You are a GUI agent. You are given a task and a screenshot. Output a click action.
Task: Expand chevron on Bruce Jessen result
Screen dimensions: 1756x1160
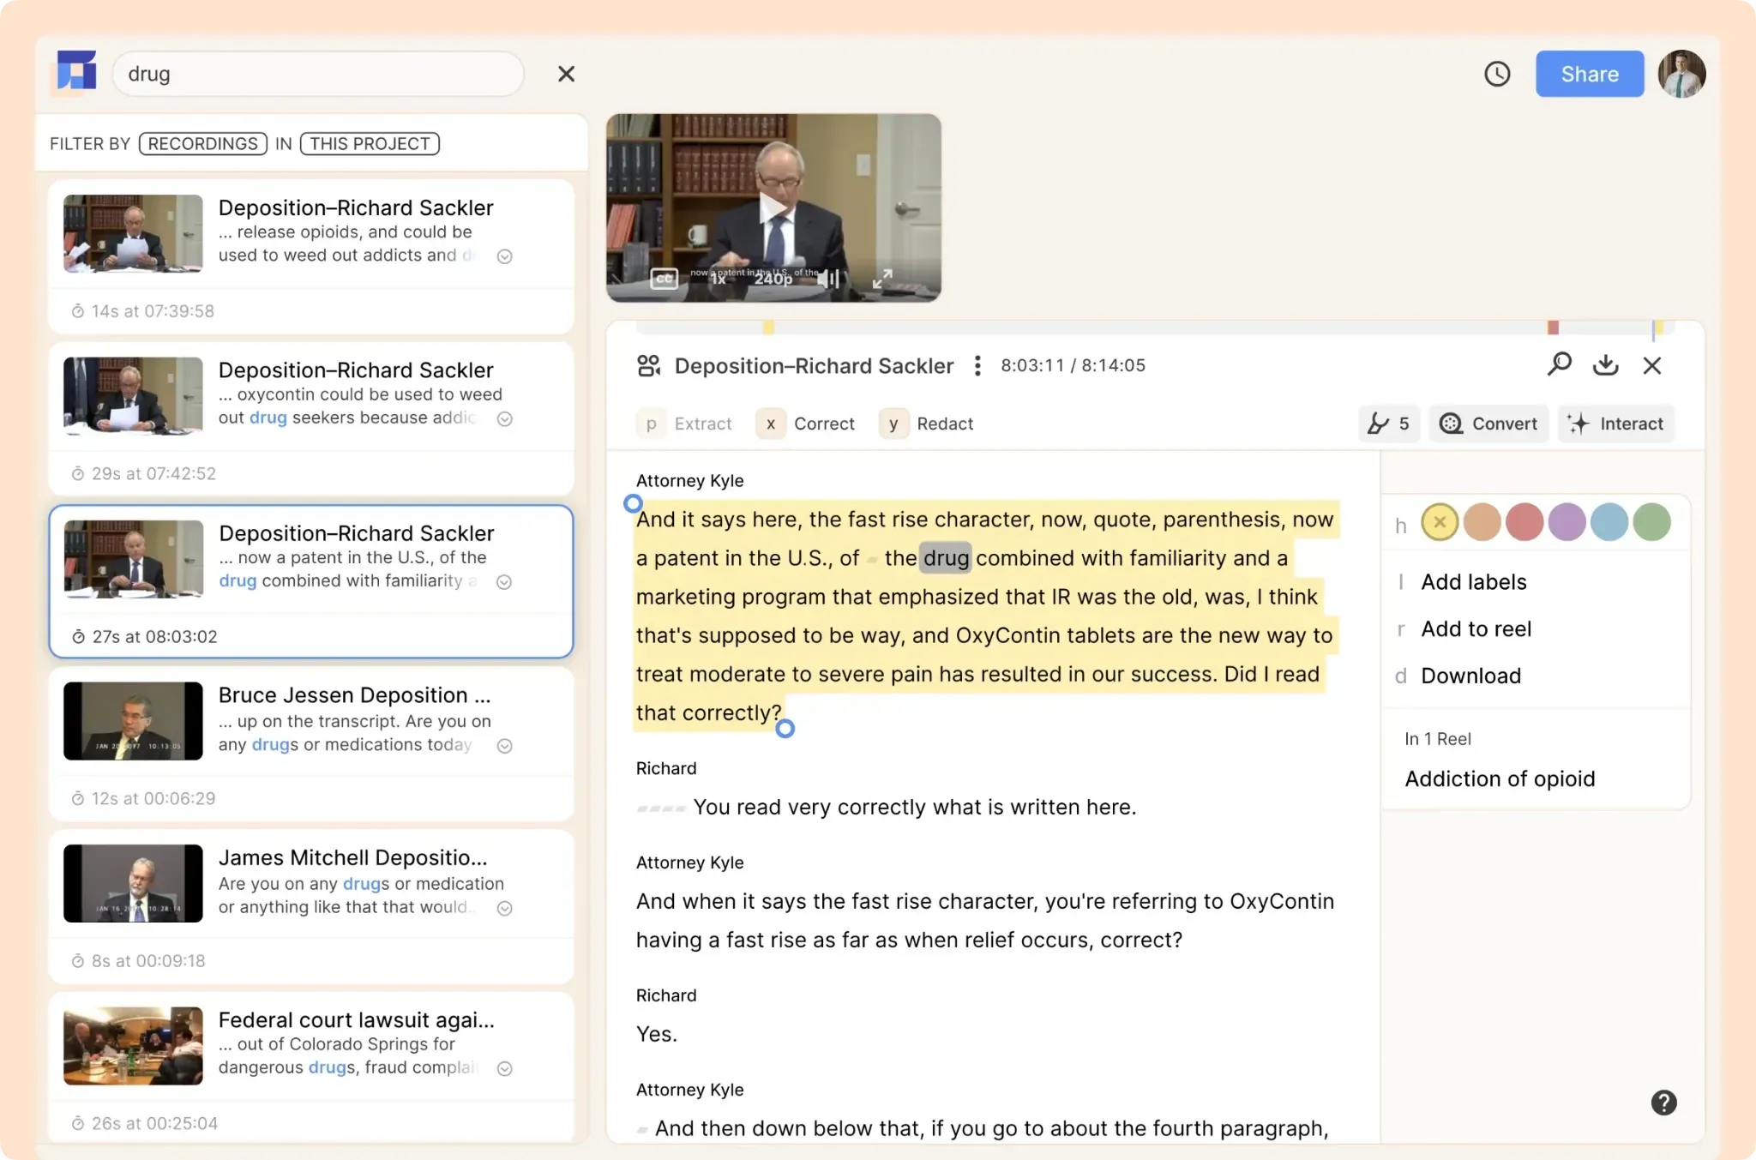[505, 746]
